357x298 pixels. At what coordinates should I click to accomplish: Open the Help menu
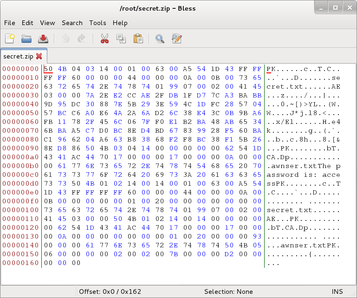pos(120,23)
